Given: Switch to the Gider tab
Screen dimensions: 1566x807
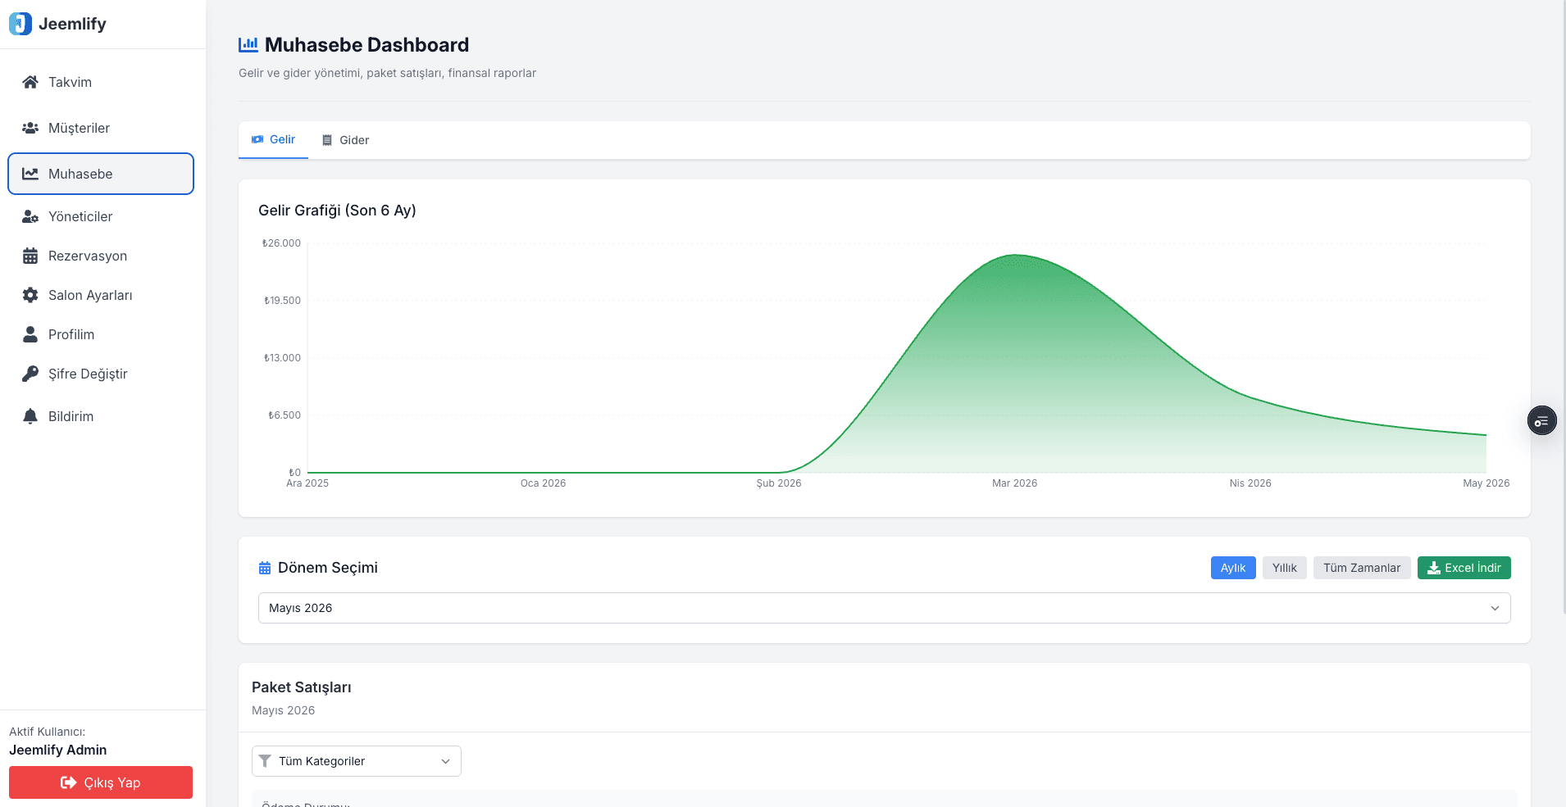Looking at the screenshot, I should (345, 140).
